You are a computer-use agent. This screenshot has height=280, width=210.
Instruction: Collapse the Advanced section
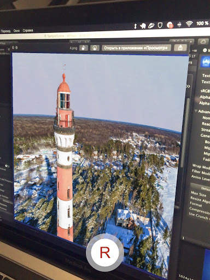[x=196, y=111]
